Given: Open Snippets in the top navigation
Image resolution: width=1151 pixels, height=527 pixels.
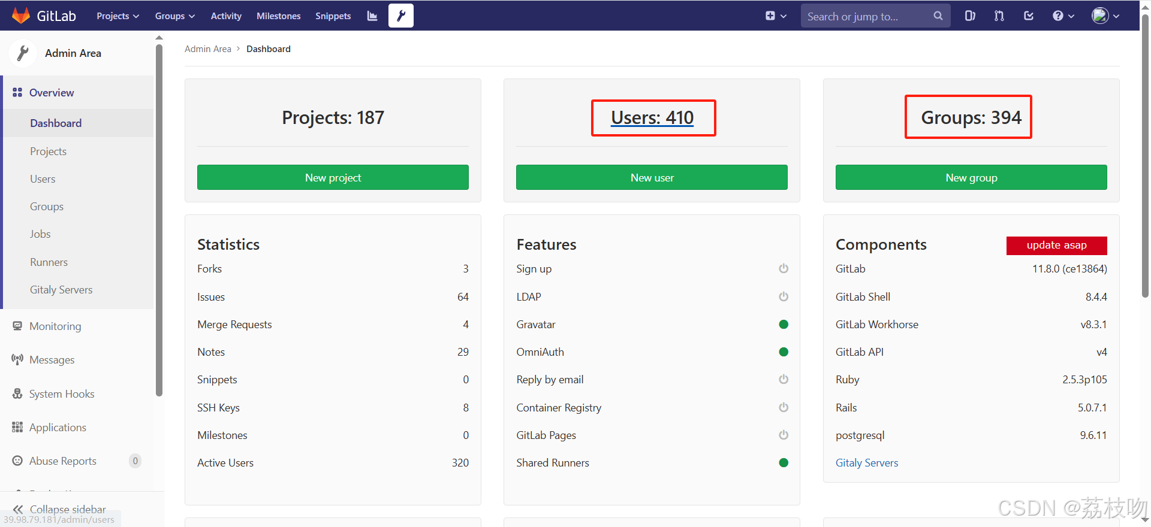Looking at the screenshot, I should pyautogui.click(x=333, y=16).
